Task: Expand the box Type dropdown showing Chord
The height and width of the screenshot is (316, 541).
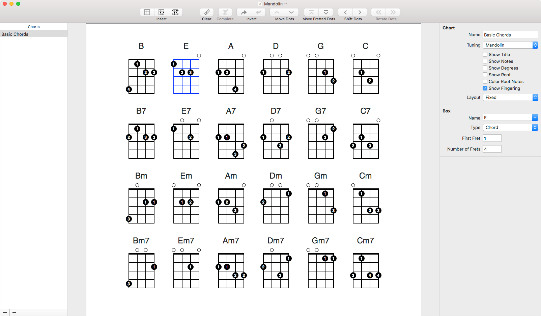Action: click(x=510, y=127)
